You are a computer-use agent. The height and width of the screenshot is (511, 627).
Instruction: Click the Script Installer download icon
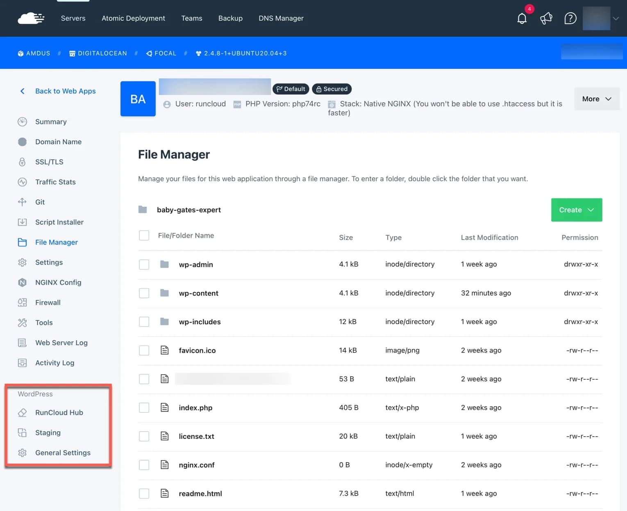tap(23, 222)
